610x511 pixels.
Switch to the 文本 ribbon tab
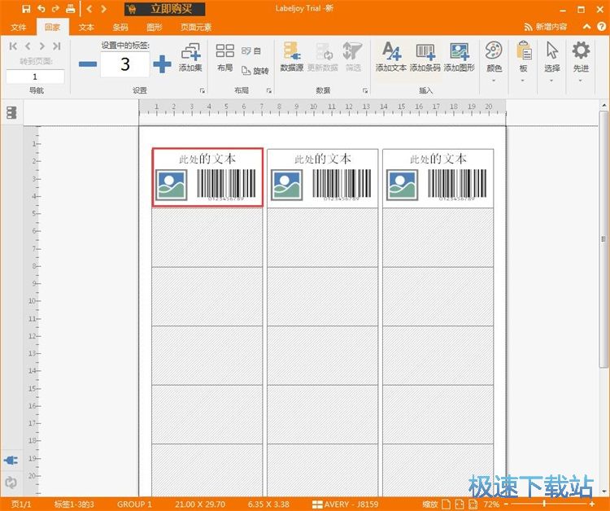tap(86, 27)
